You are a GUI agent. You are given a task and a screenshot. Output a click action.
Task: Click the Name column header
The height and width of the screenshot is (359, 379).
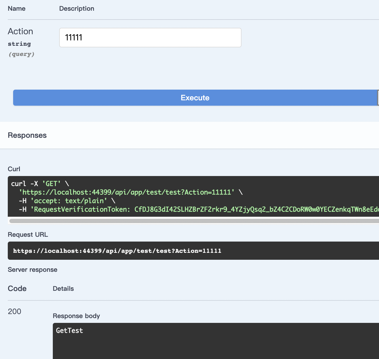(x=17, y=9)
